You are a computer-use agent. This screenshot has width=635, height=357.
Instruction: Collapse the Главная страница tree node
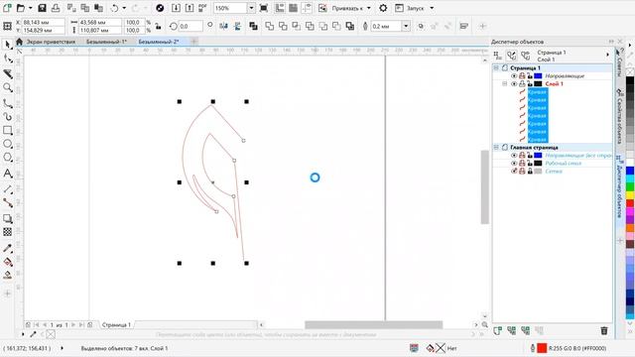(496, 148)
